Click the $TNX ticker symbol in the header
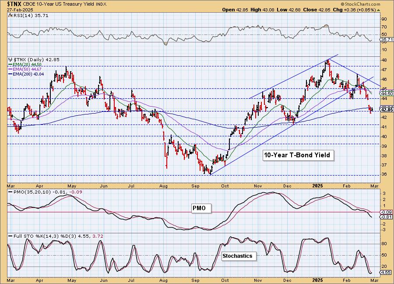The width and height of the screenshot is (394, 284). (14, 4)
